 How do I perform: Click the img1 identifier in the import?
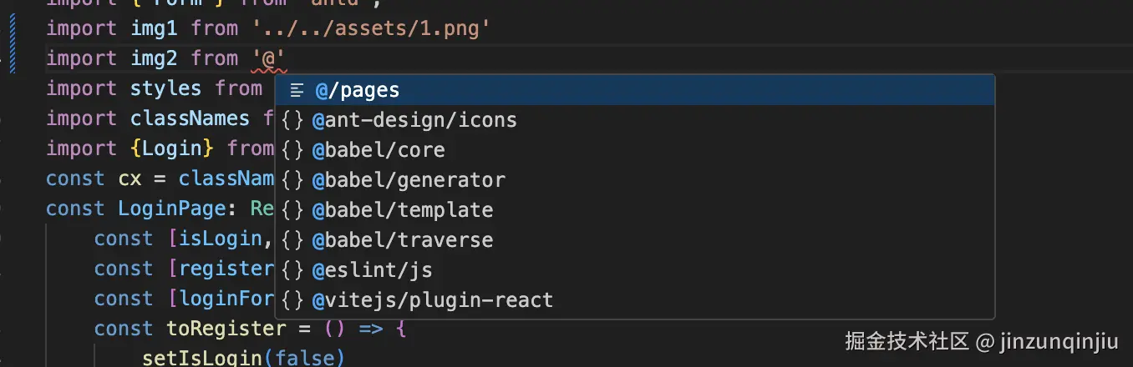click(x=154, y=28)
